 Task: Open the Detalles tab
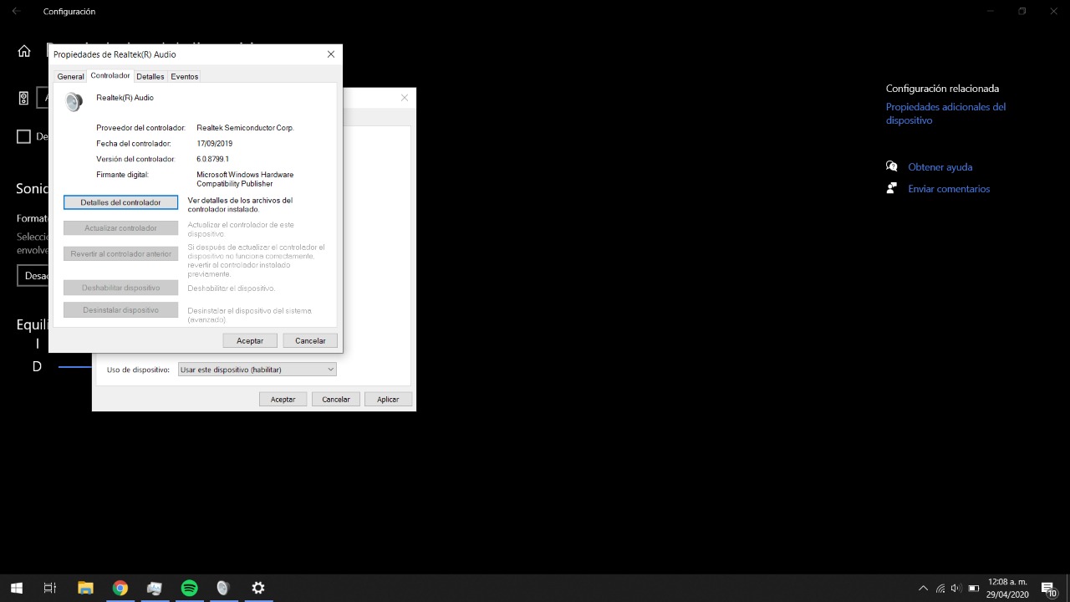(150, 76)
